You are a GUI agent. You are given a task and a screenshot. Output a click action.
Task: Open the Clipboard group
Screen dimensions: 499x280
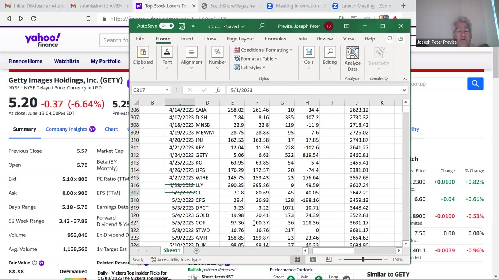click(143, 58)
